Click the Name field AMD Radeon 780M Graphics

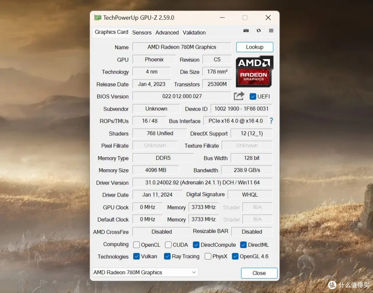coord(182,47)
